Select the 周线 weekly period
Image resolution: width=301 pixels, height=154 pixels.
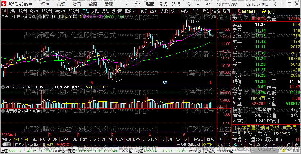96,11
